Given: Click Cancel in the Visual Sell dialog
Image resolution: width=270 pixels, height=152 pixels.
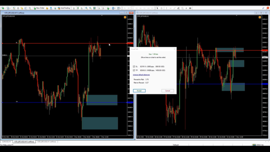Looking at the screenshot, I should point(167,91).
